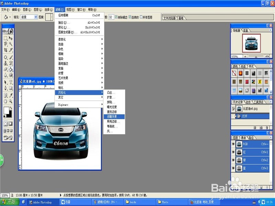Select the Shape tool
275x206 pixels.
click(11, 88)
